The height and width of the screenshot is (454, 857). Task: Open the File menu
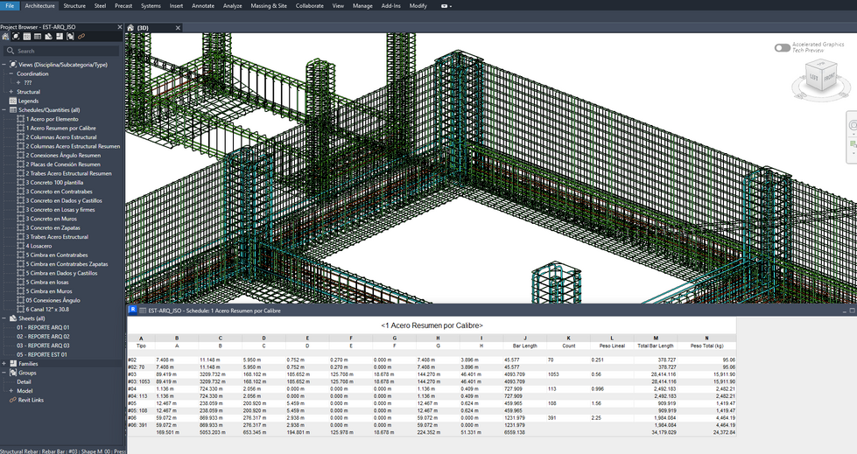coord(10,5)
